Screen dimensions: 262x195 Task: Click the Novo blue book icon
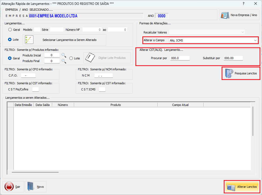31,186
